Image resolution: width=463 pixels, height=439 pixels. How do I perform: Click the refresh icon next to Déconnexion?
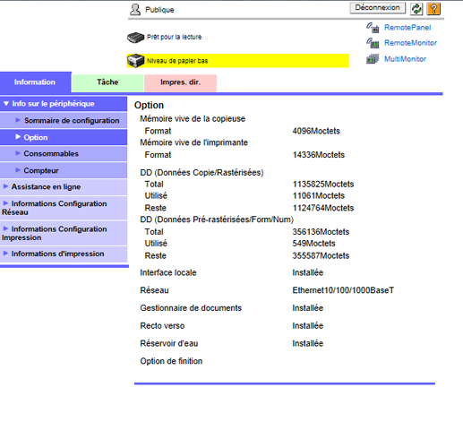point(416,9)
